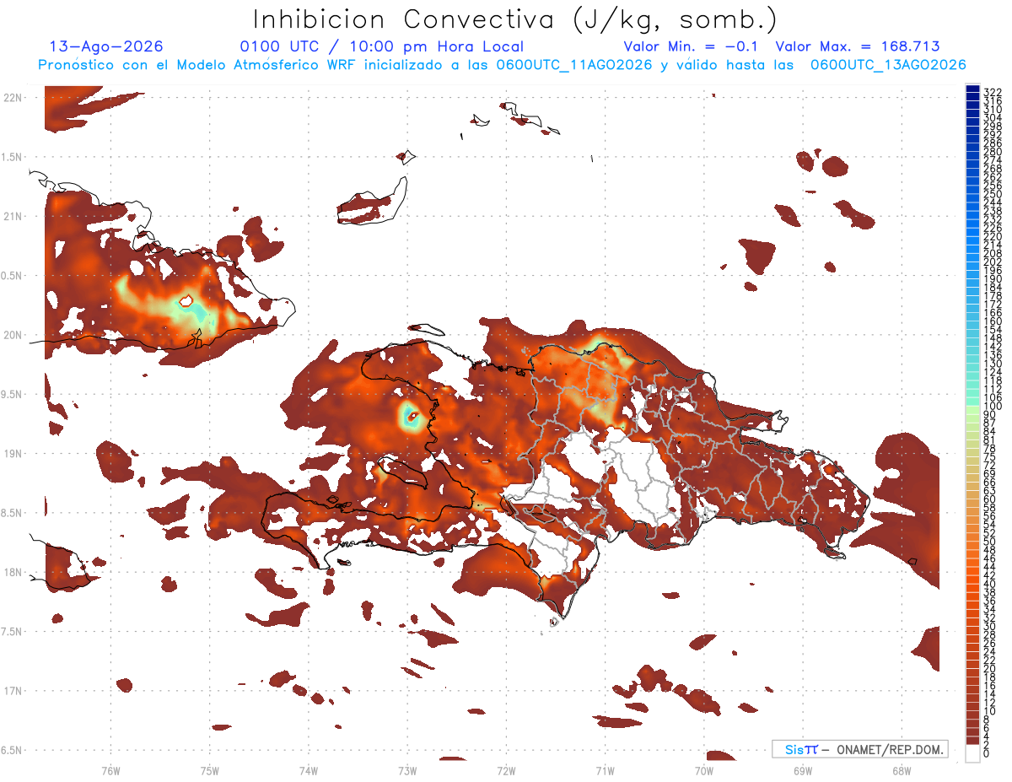Click the dark blue '322' swatch on the color scale
The height and width of the screenshot is (782, 1012).
coord(972,89)
